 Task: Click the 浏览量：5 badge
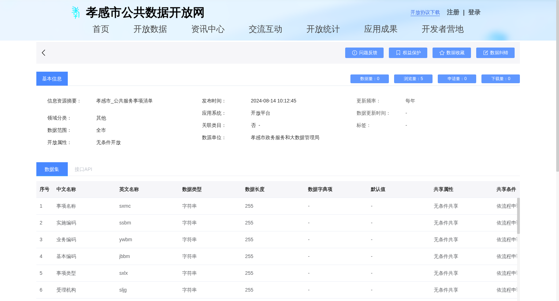click(413, 79)
